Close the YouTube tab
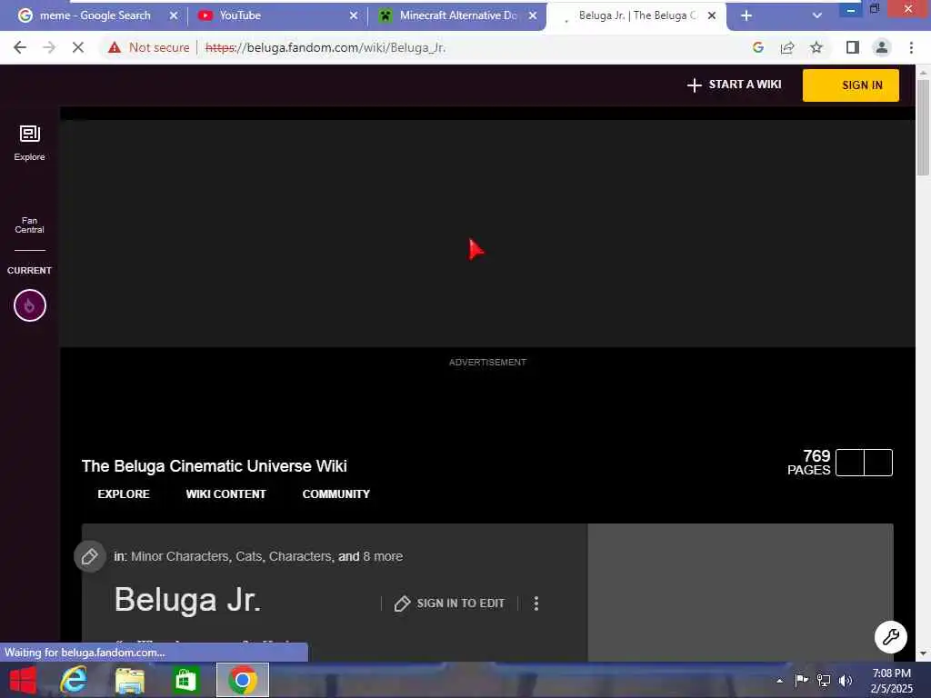The width and height of the screenshot is (931, 698). pos(354,15)
